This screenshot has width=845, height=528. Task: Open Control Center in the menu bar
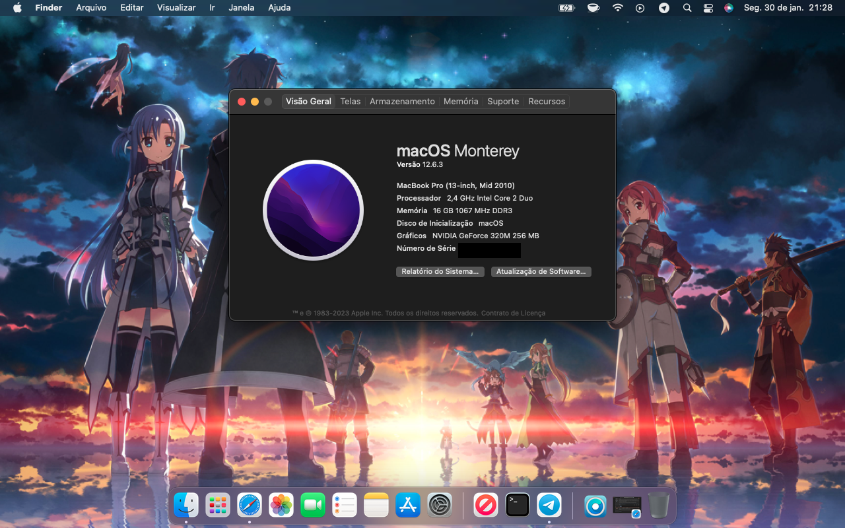[x=708, y=8]
